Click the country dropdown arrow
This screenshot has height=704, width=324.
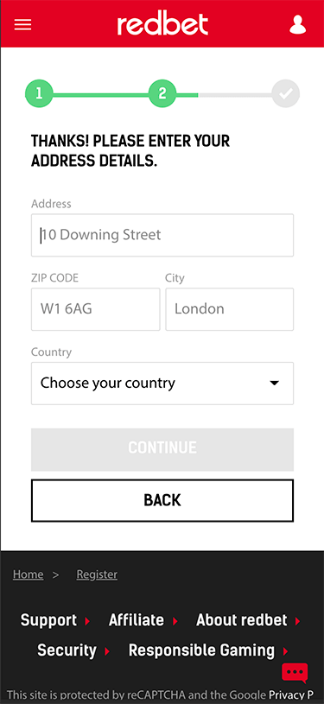coord(274,384)
